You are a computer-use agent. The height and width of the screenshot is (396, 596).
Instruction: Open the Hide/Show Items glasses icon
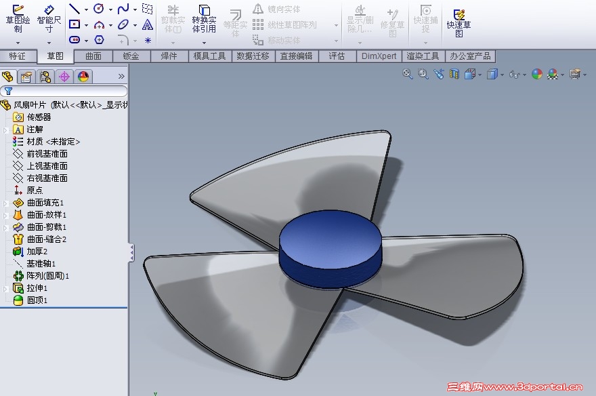[x=514, y=74]
